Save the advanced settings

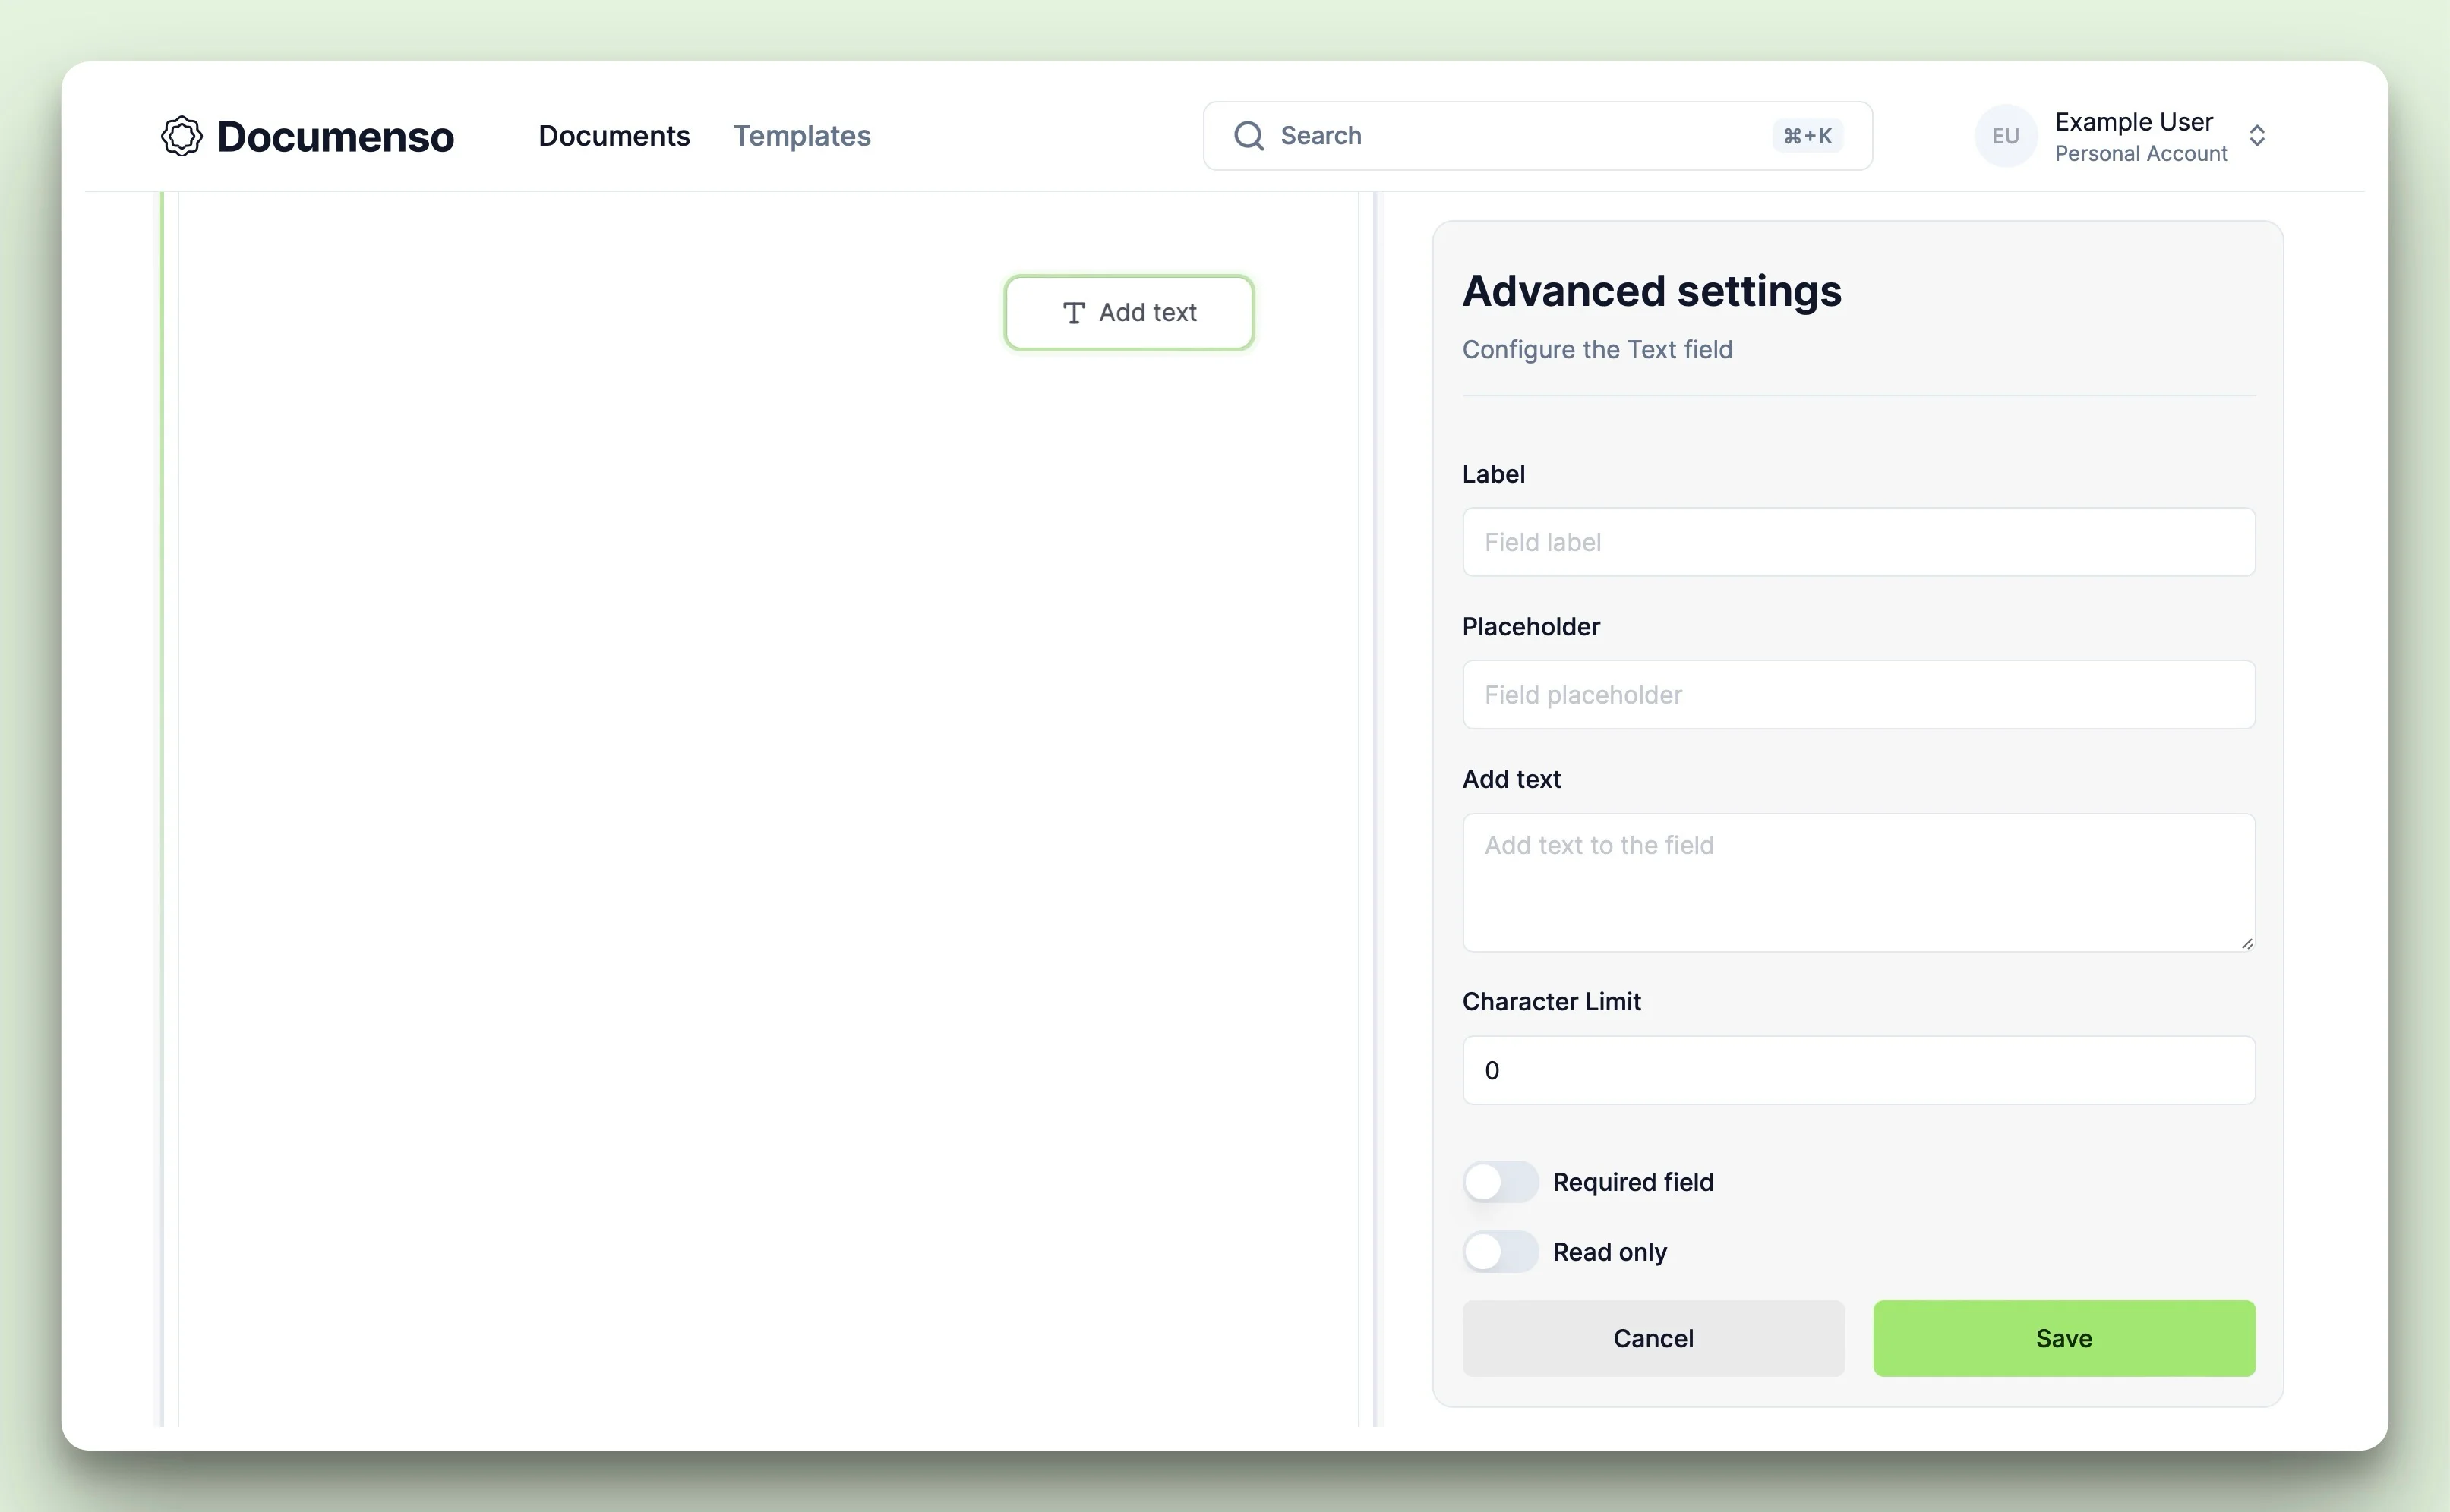click(x=2063, y=1338)
